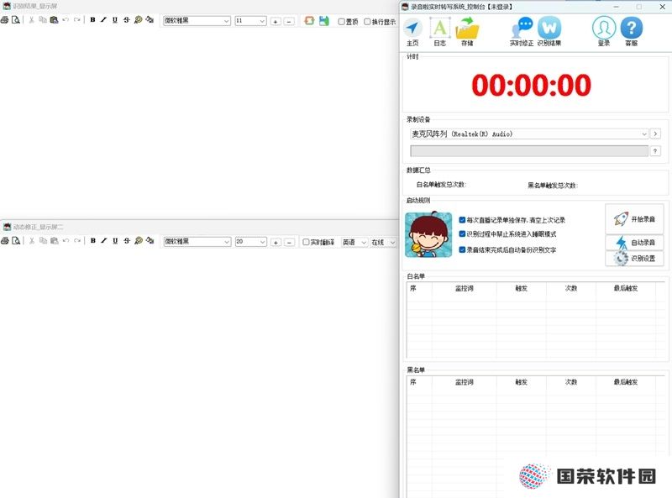Viewport: 672px width, 498px height.
Task: Click 次数 column header in 黑名单 table
Action: coord(571,382)
